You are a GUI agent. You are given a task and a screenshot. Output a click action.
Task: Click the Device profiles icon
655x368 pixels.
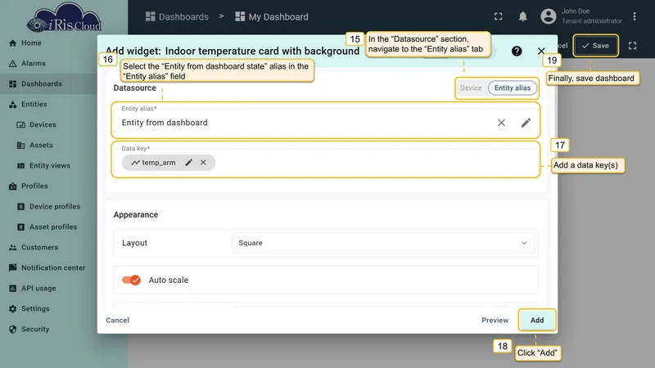coord(21,207)
